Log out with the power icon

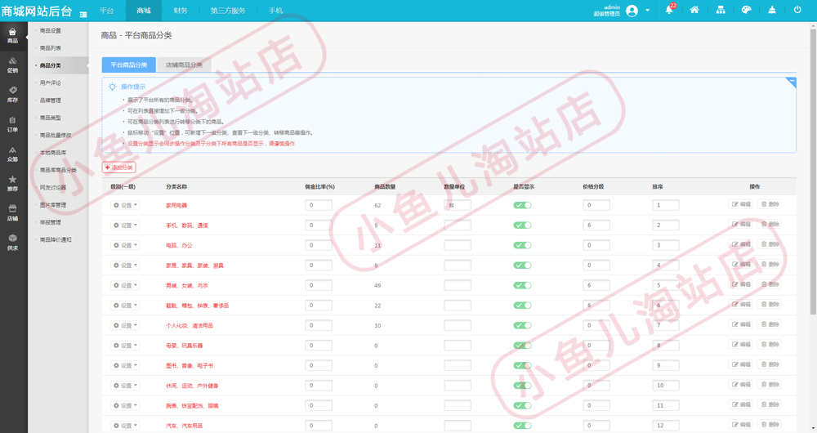[797, 10]
